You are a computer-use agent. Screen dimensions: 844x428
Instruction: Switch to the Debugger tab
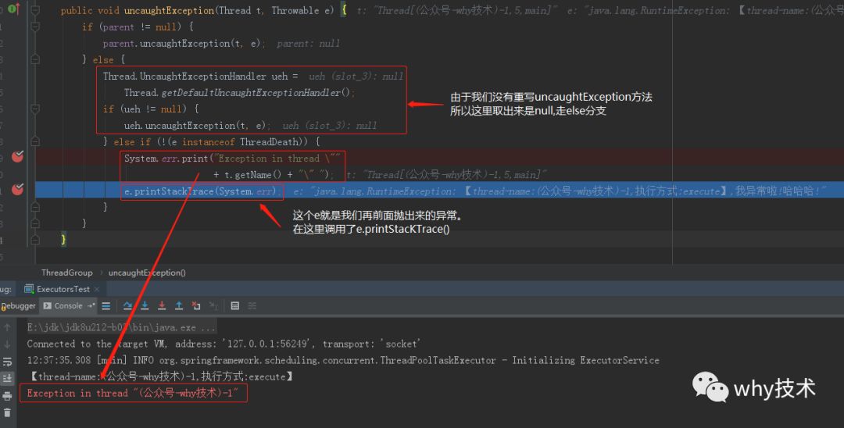[18, 306]
